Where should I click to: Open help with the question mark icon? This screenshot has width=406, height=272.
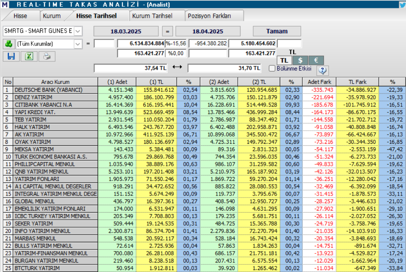pyautogui.click(x=322, y=70)
